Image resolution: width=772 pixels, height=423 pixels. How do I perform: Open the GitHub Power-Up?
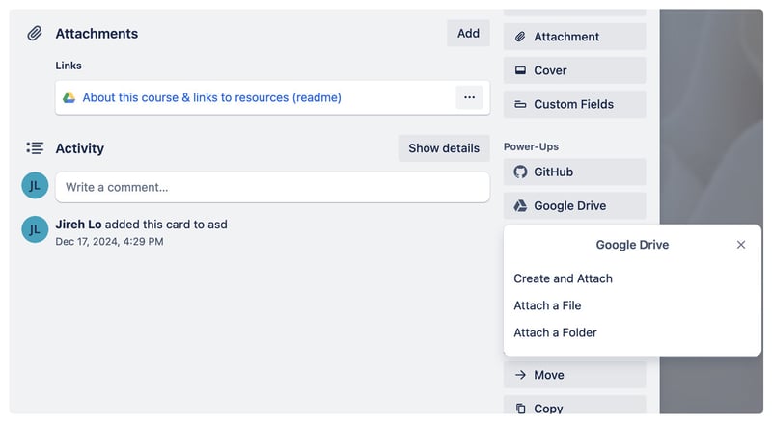tap(574, 172)
